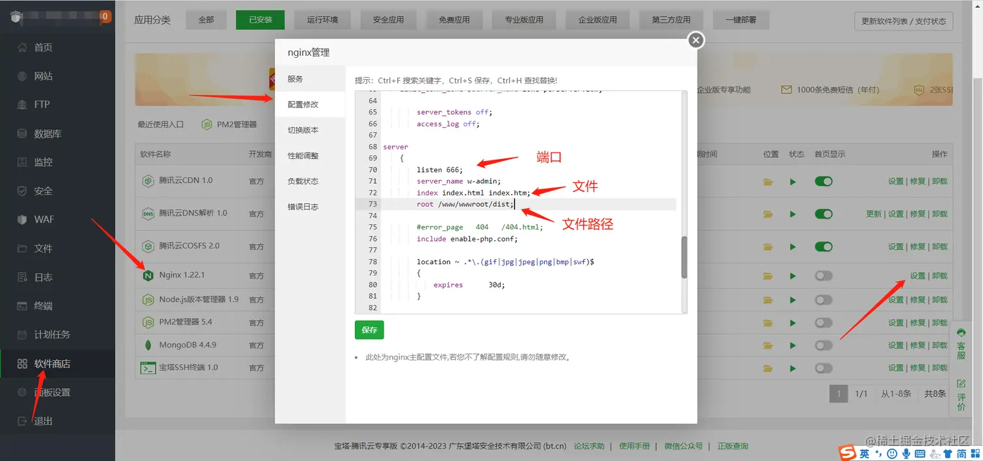
Task: Open the 论坛求助 footer link
Action: point(589,446)
